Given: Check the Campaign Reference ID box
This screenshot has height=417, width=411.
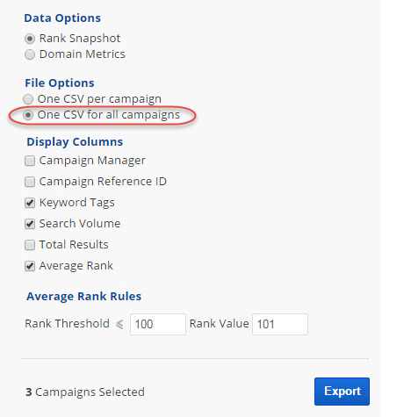Looking at the screenshot, I should coord(30,182).
